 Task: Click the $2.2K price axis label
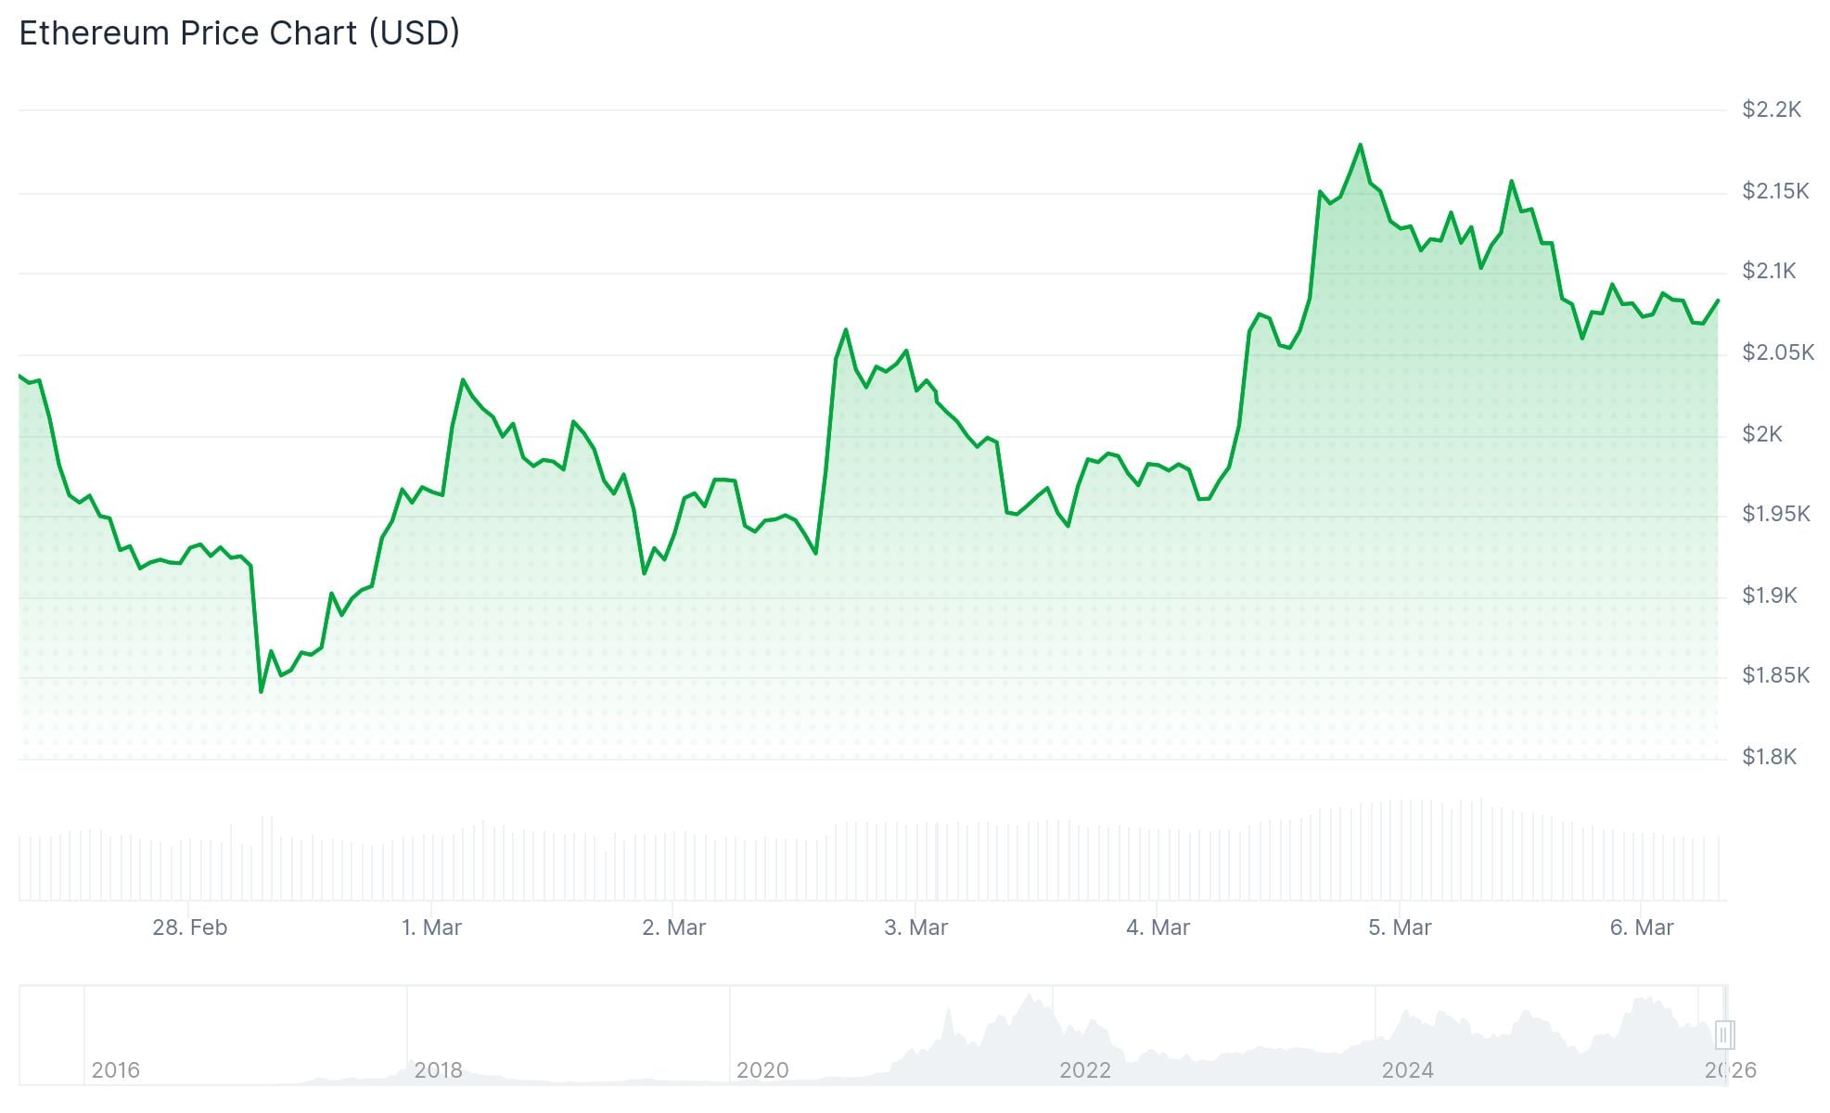pos(1771,110)
